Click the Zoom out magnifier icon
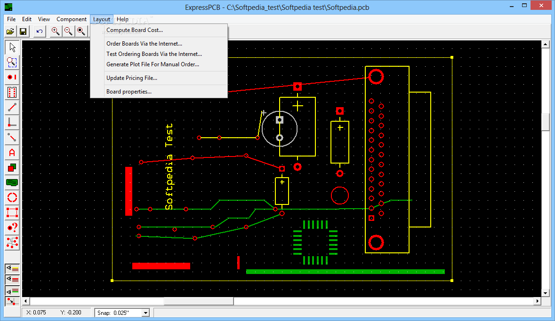The height and width of the screenshot is (321, 555). pyautogui.click(x=68, y=31)
